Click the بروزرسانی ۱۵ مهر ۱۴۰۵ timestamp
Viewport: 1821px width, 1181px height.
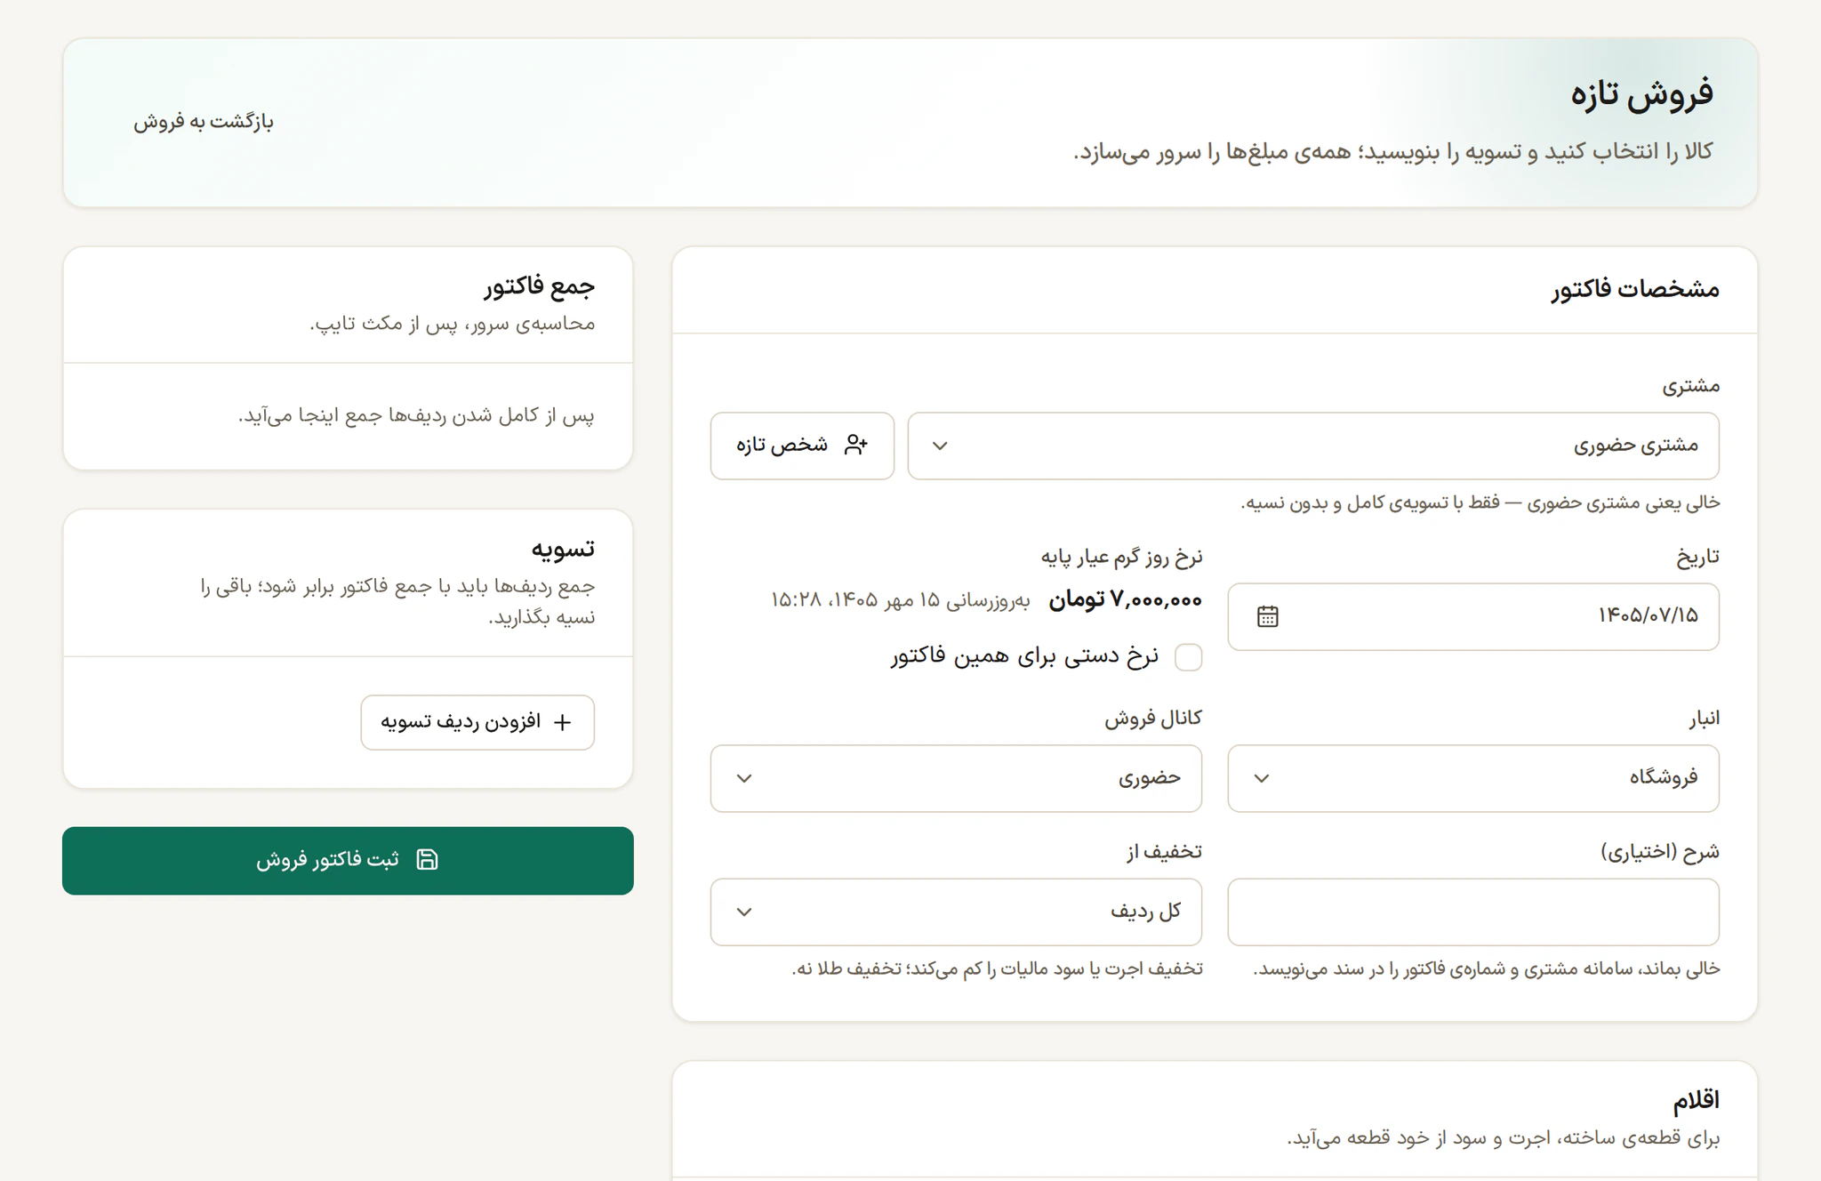point(900,600)
